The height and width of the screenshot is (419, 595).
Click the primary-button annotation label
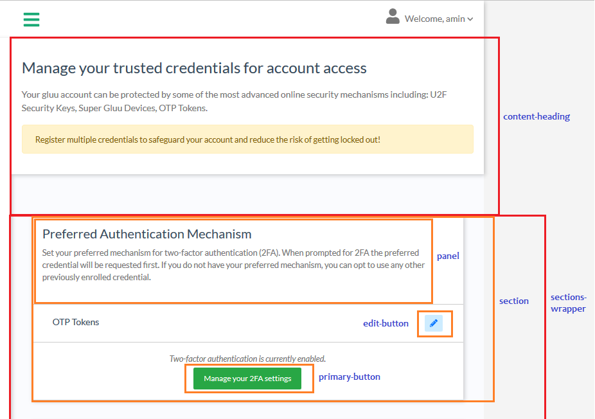pos(349,377)
